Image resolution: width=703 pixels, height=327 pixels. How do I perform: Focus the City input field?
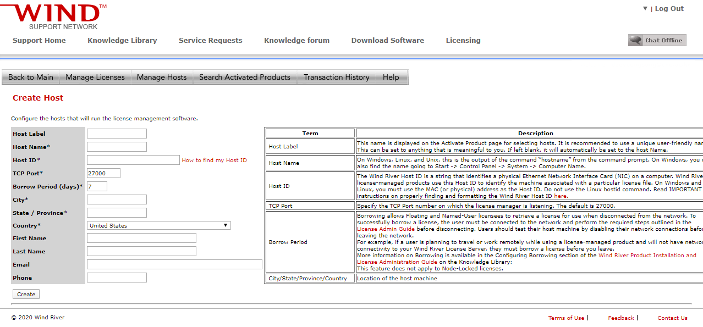coord(117,199)
